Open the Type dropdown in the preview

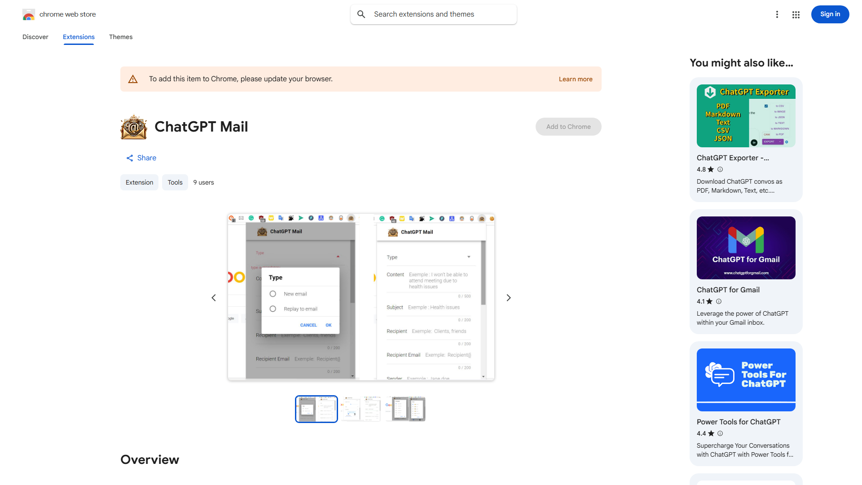click(x=469, y=256)
